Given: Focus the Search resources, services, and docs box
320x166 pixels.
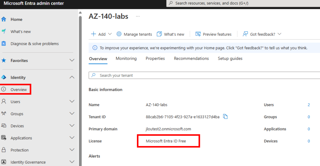Looking at the screenshot, I should click(x=243, y=3).
